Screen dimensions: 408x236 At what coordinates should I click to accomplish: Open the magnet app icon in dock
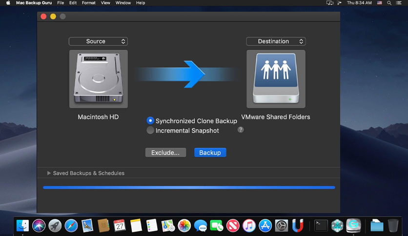point(298,225)
